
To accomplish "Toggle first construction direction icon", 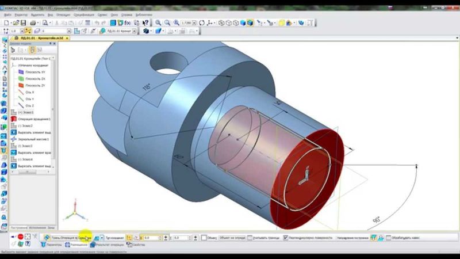I will point(373,238).
